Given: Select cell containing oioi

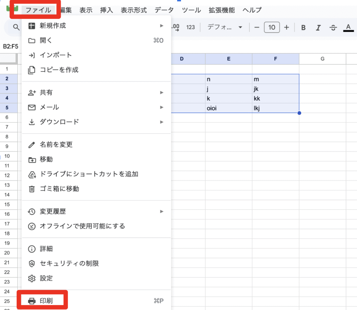Looking at the screenshot, I should coord(228,108).
